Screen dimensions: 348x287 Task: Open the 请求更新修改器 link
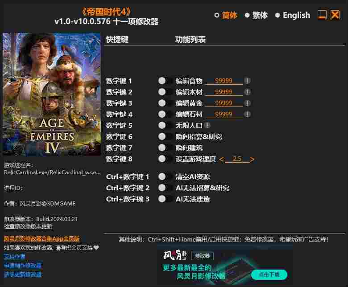pos(23,275)
